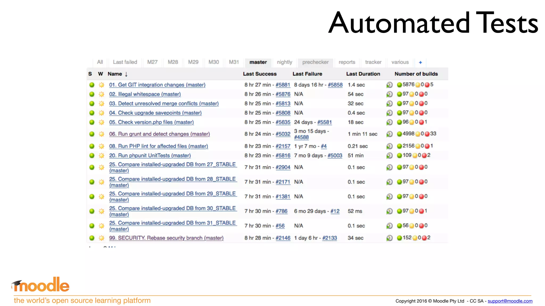This screenshot has height=306, width=545.
Task: Select the Last failed tab
Action: [125, 62]
